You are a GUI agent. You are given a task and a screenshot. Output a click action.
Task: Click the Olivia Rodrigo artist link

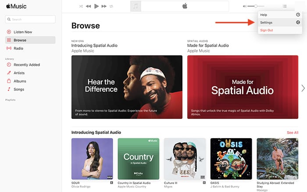pyautogui.click(x=81, y=186)
